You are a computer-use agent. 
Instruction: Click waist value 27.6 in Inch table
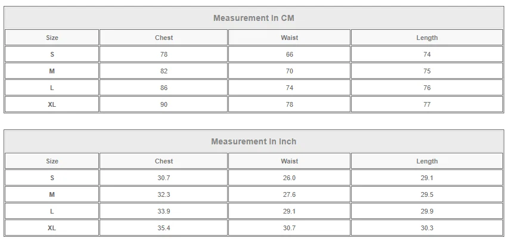pyautogui.click(x=290, y=194)
